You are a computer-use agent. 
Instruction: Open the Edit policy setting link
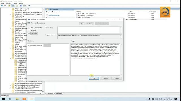click(54, 15)
